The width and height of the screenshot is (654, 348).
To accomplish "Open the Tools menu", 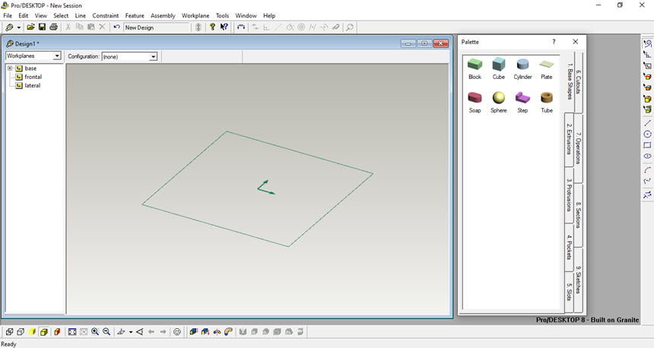I will point(222,15).
